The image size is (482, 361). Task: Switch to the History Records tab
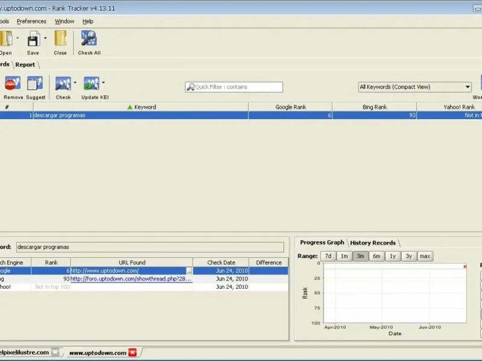pyautogui.click(x=372, y=243)
